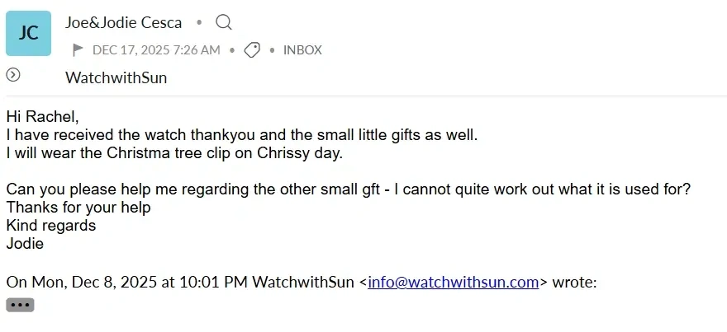Viewport: 727px width, 332px height.
Task: Click the sender name Joe&Jodie Cesca
Action: pos(123,23)
